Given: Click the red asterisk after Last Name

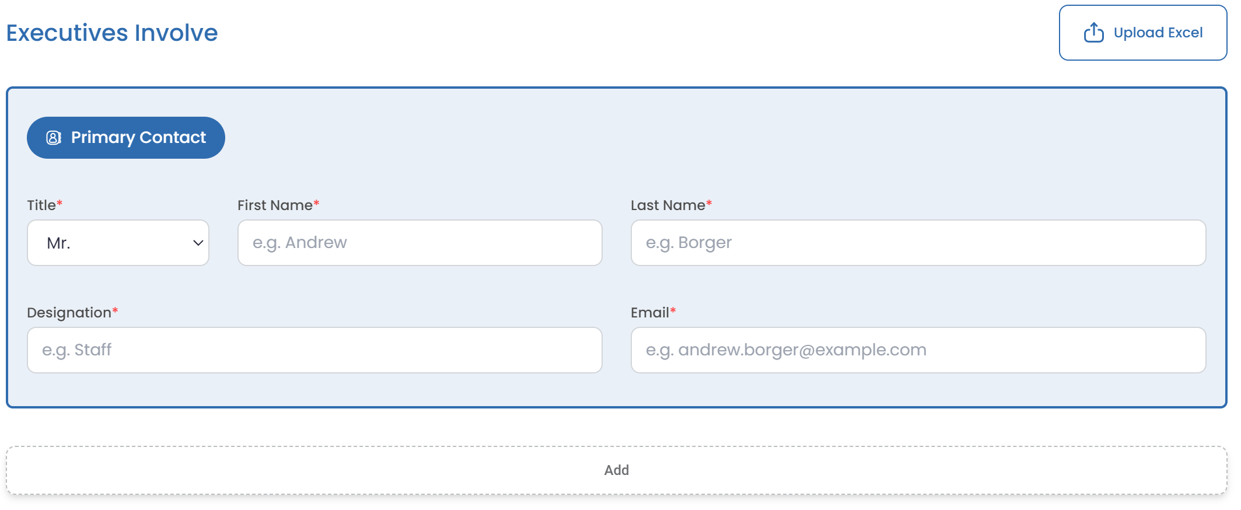Looking at the screenshot, I should pyautogui.click(x=709, y=203).
